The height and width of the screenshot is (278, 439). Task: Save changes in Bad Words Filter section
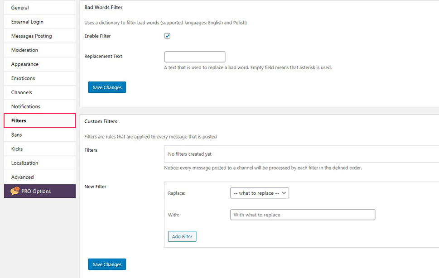[107, 87]
